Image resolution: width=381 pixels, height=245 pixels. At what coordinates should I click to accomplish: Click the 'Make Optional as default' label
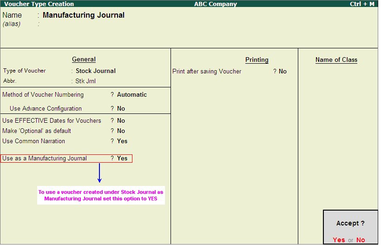click(37, 131)
